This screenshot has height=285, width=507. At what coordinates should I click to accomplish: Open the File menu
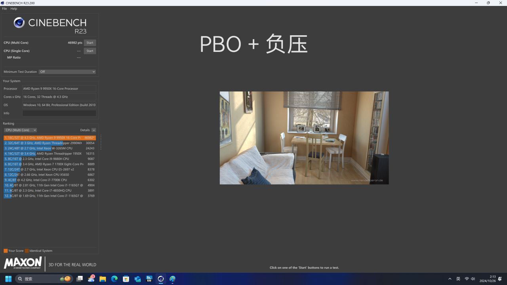(4, 9)
